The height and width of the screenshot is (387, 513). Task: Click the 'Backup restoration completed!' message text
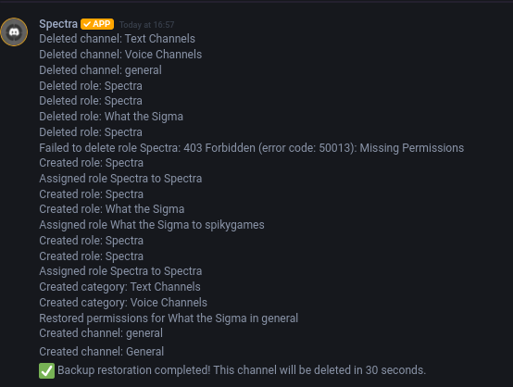pyautogui.click(x=134, y=370)
